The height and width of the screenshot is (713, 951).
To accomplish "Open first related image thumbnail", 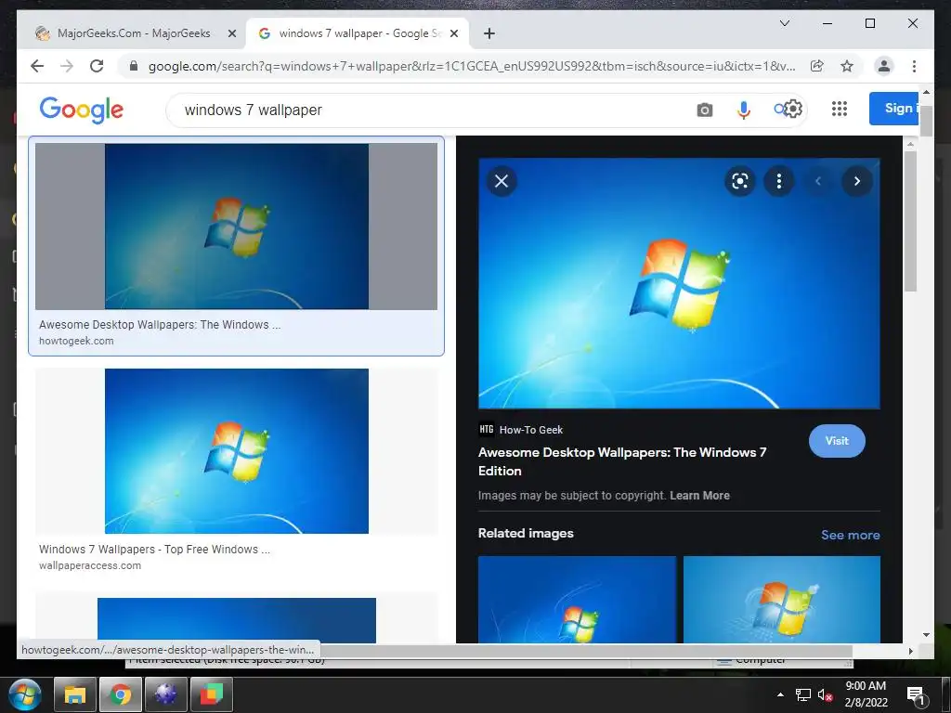I will tap(577, 599).
